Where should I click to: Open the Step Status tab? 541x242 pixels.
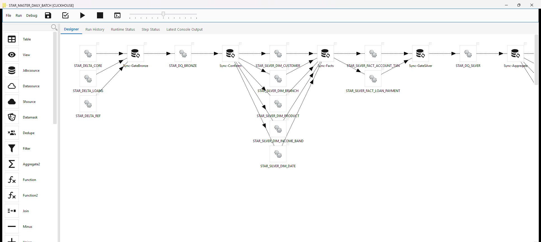point(151,29)
